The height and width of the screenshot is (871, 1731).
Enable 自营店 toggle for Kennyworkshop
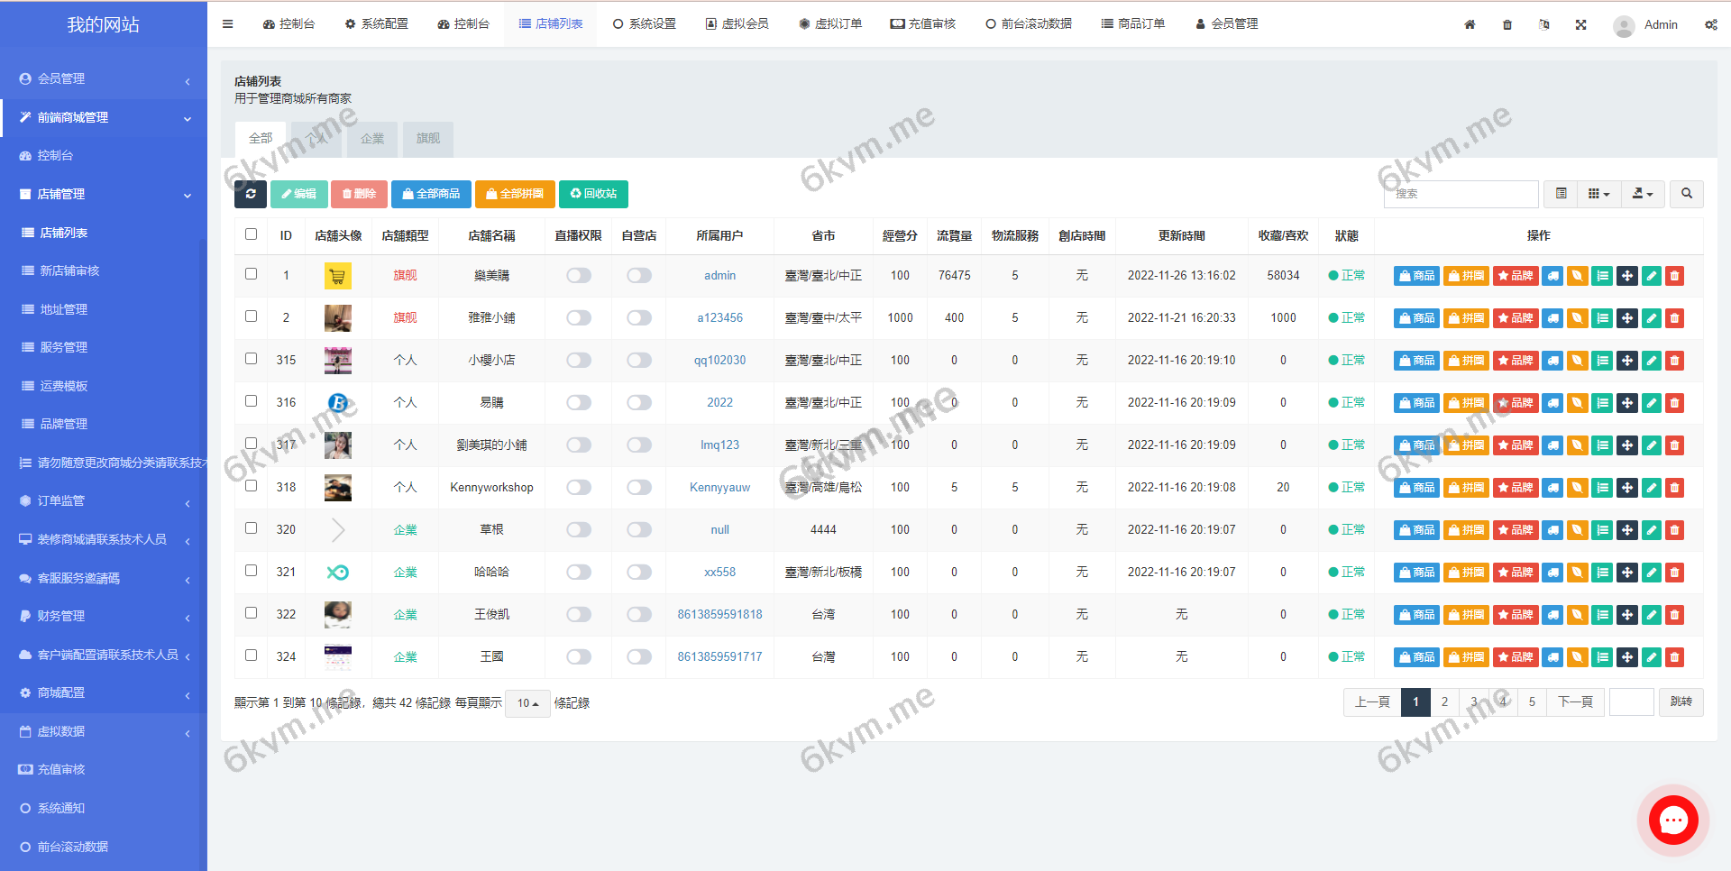[639, 487]
